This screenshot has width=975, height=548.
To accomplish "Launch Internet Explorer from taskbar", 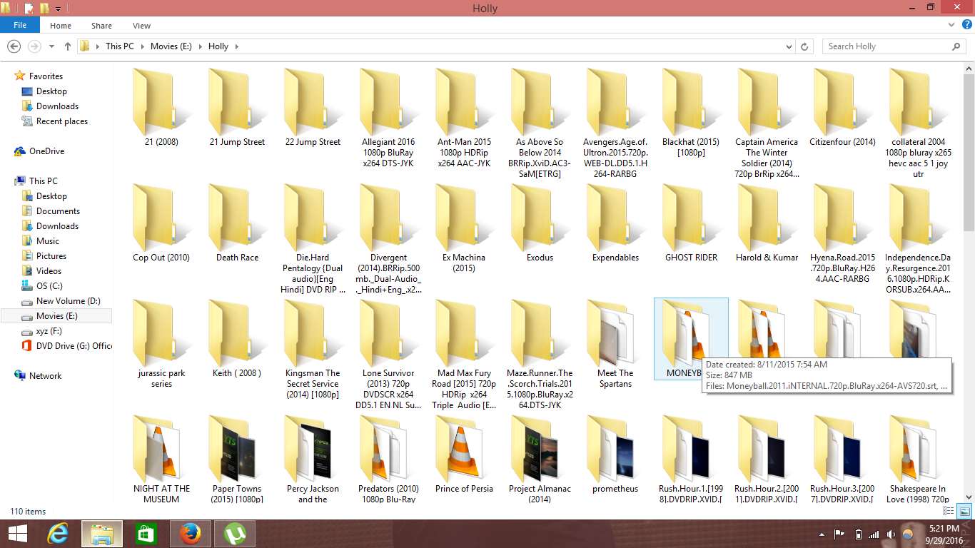I will [x=58, y=534].
